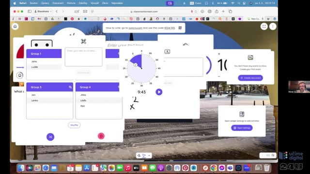Click the purple shuffle circle icon
Viewport: 310px width, 174px height.
pyautogui.click(x=50, y=137)
